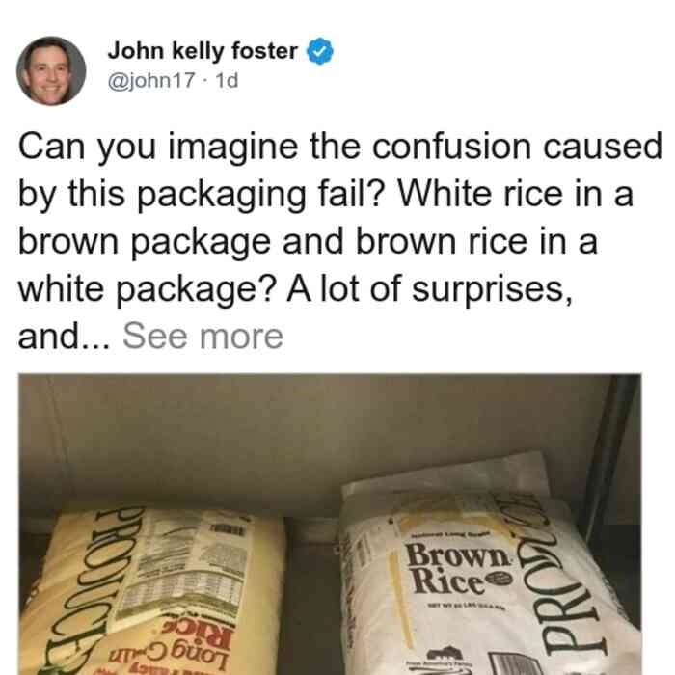Open the @john17 handle link
The width and height of the screenshot is (675, 675).
click(x=151, y=80)
